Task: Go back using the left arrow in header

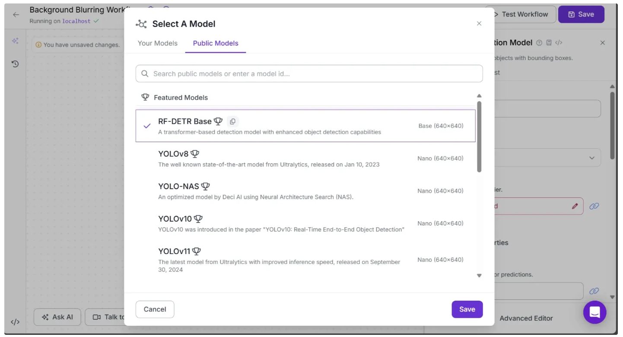Action: point(16,15)
